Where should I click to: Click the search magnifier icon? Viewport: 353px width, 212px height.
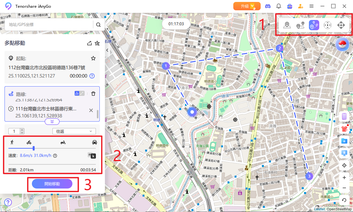98,24
